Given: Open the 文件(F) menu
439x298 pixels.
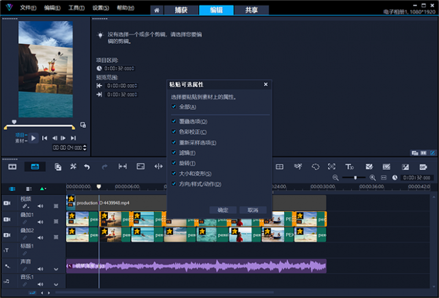Looking at the screenshot, I should (x=28, y=8).
